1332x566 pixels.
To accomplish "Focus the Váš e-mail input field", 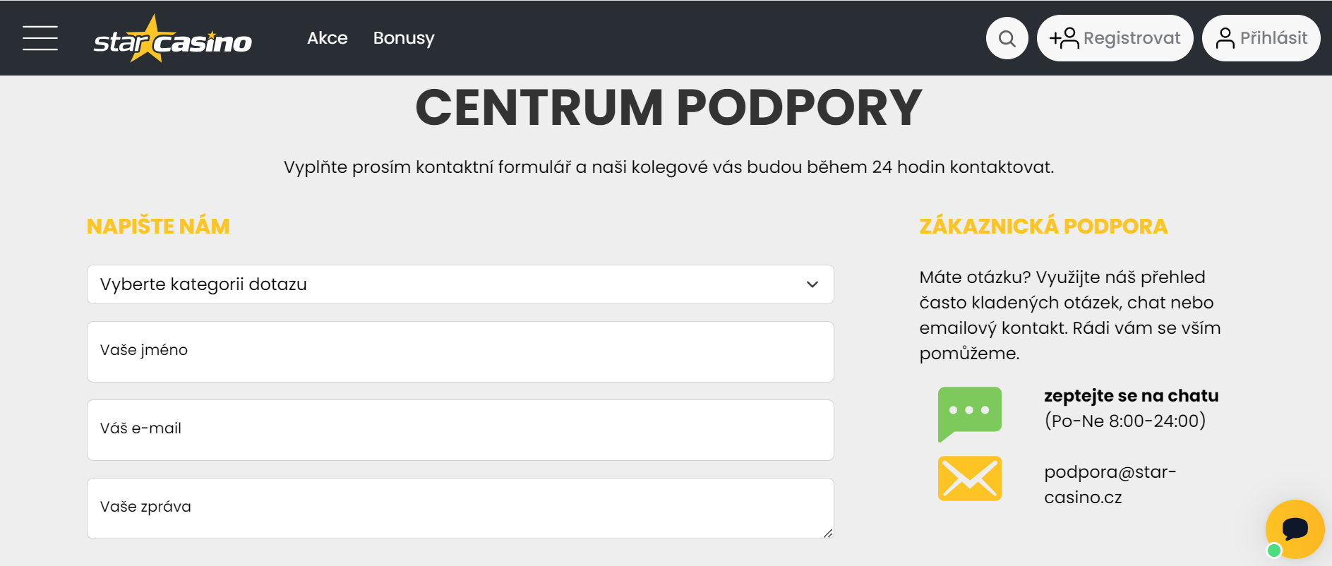I will tap(460, 430).
